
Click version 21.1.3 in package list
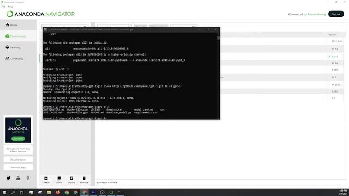(x=334, y=49)
